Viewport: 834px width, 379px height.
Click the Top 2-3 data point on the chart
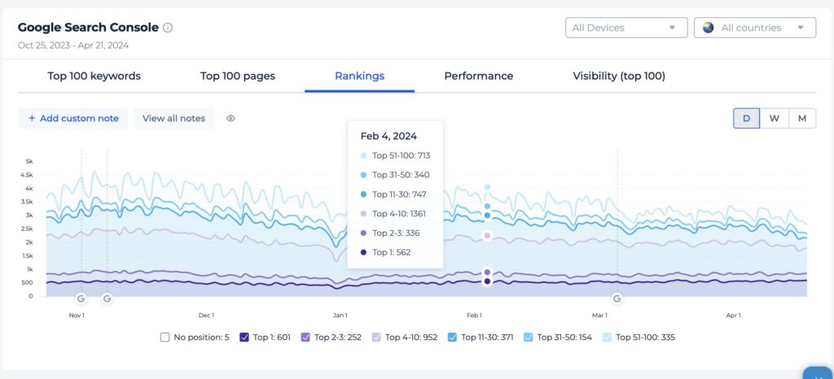click(487, 272)
